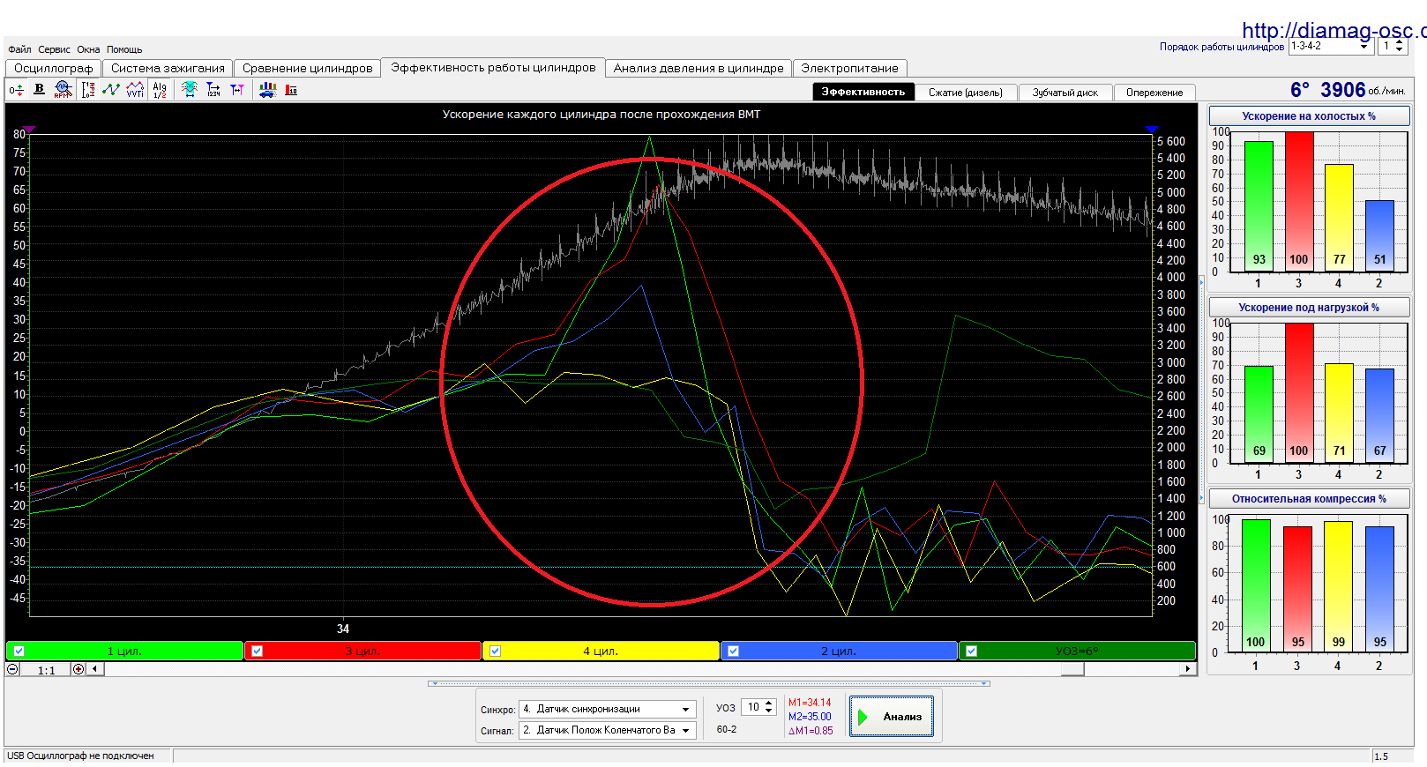
Task: Click the RPM scale bracket icon
Action: click(x=88, y=89)
